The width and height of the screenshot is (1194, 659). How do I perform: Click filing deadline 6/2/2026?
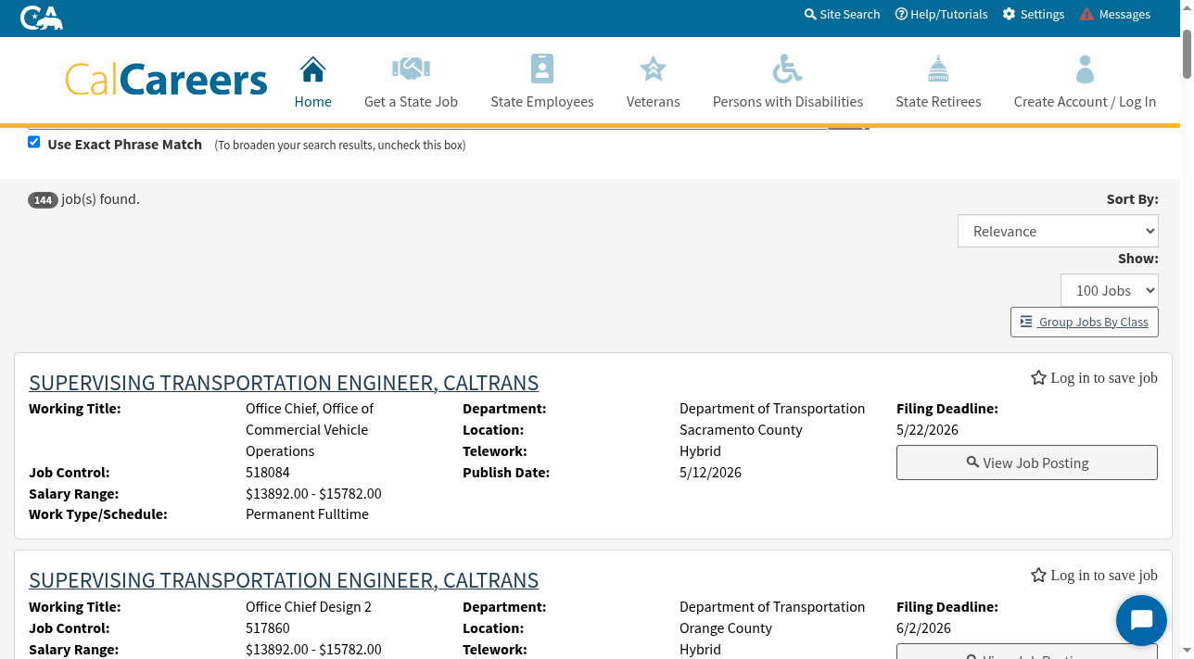[x=924, y=628]
